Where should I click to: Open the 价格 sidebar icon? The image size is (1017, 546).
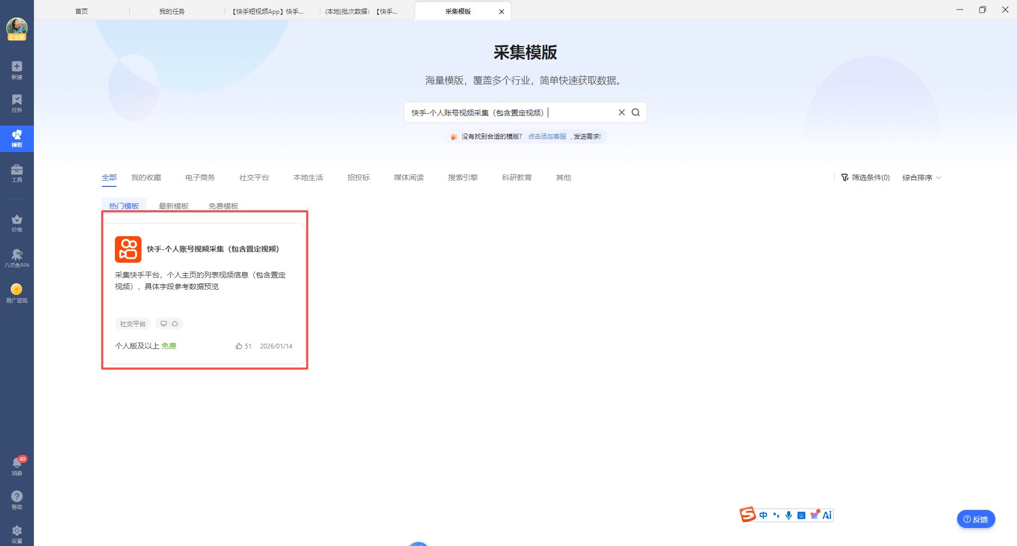click(17, 223)
